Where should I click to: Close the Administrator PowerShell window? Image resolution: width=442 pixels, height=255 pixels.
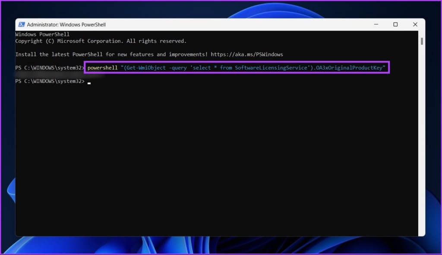click(415, 25)
